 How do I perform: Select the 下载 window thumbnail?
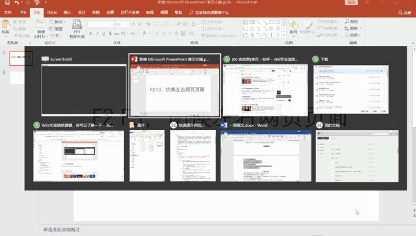point(351,90)
